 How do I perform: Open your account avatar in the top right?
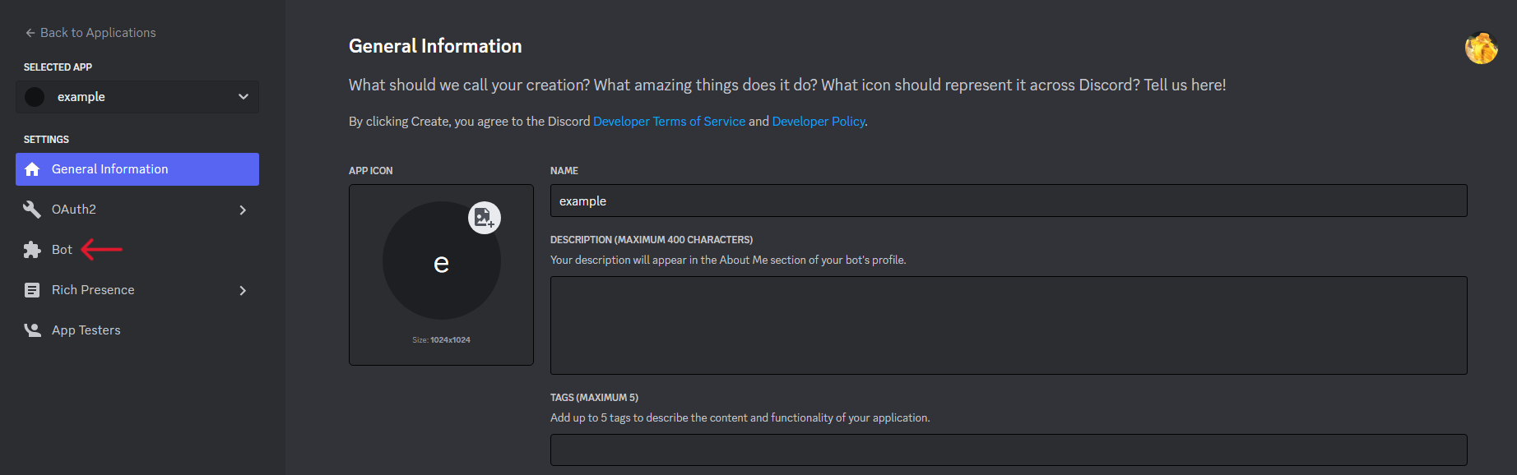coord(1482,48)
